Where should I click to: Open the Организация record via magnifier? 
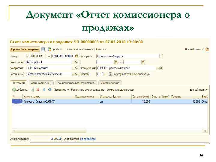coord(161,68)
